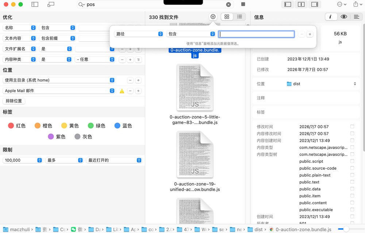Click the warning triangle on Apple Mail row
The height and width of the screenshot is (233, 365).
point(122,91)
